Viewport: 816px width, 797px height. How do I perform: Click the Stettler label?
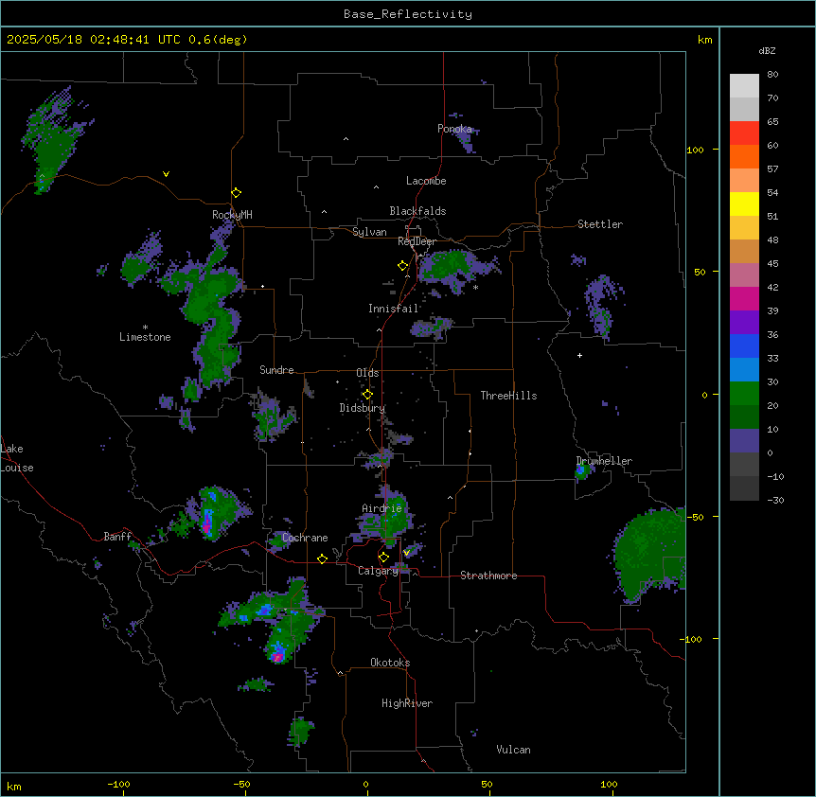tap(600, 224)
